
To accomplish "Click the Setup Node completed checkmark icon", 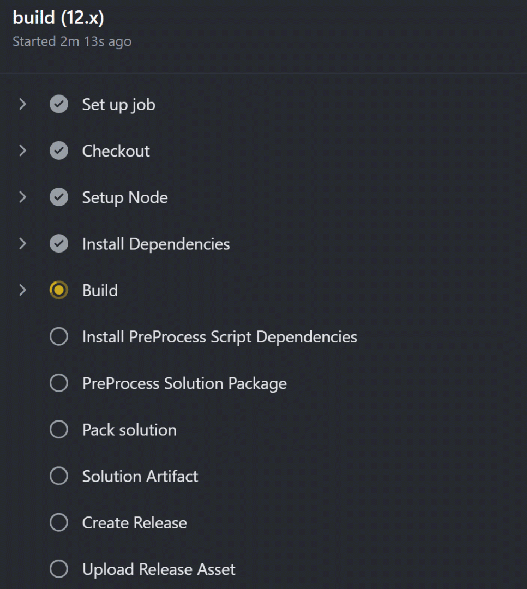I will point(59,197).
